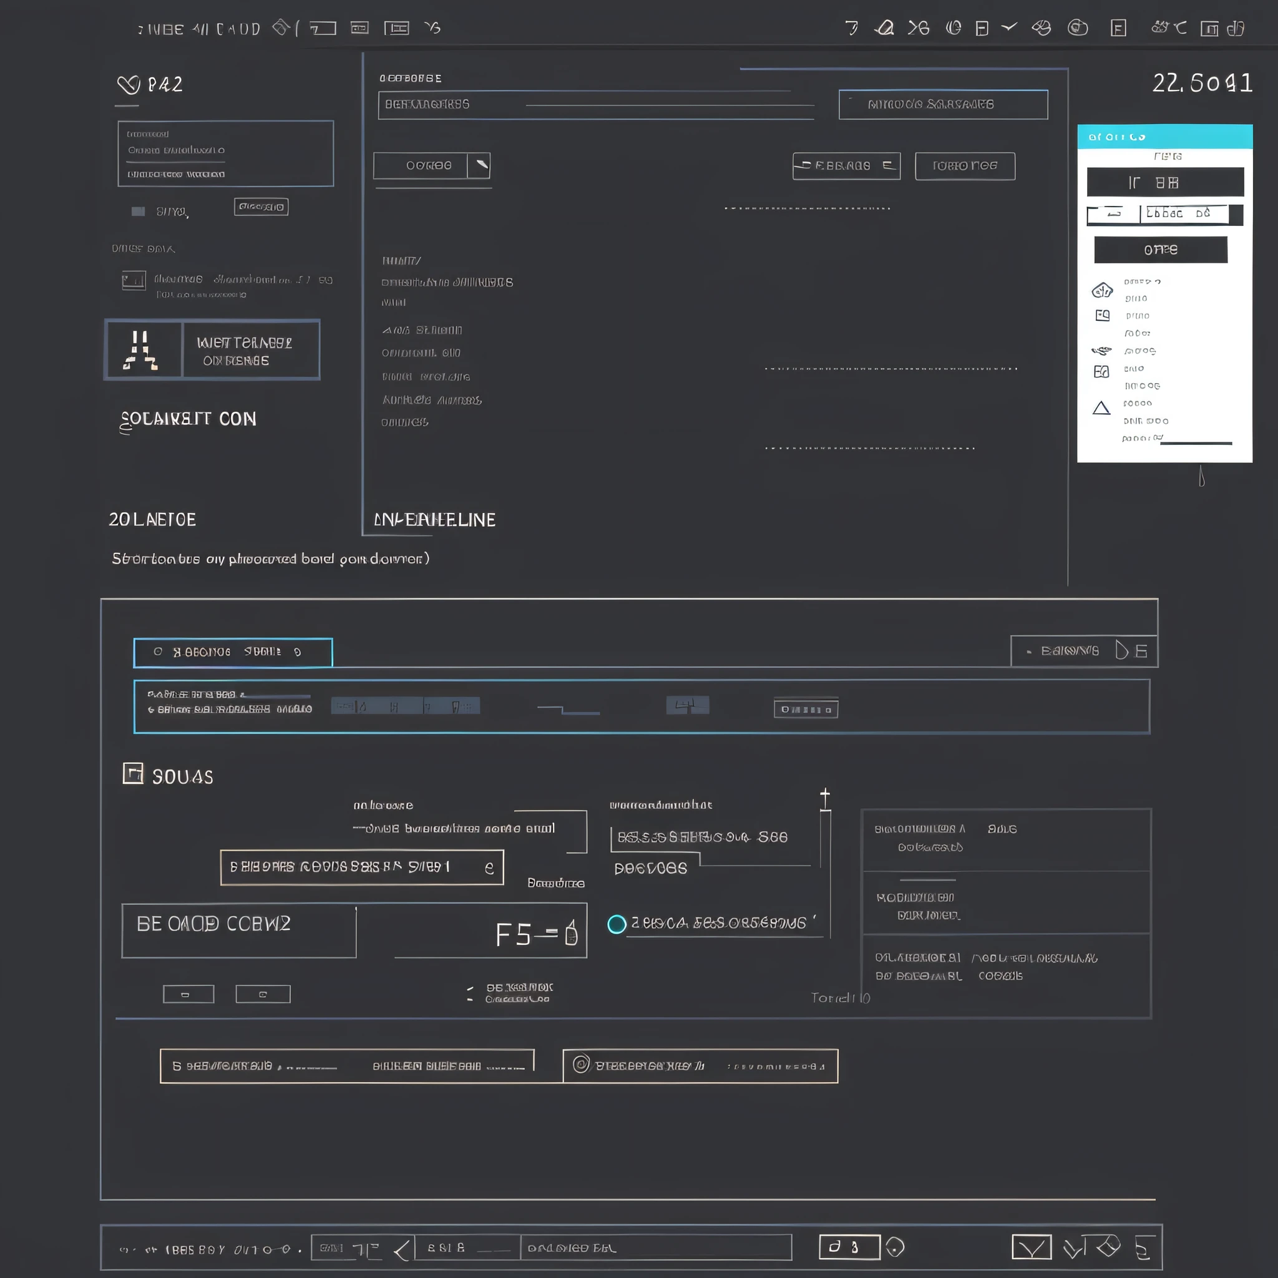Click the 'EBBAQS' button
Viewport: 1278px width, 1278px height.
pyautogui.click(x=846, y=166)
